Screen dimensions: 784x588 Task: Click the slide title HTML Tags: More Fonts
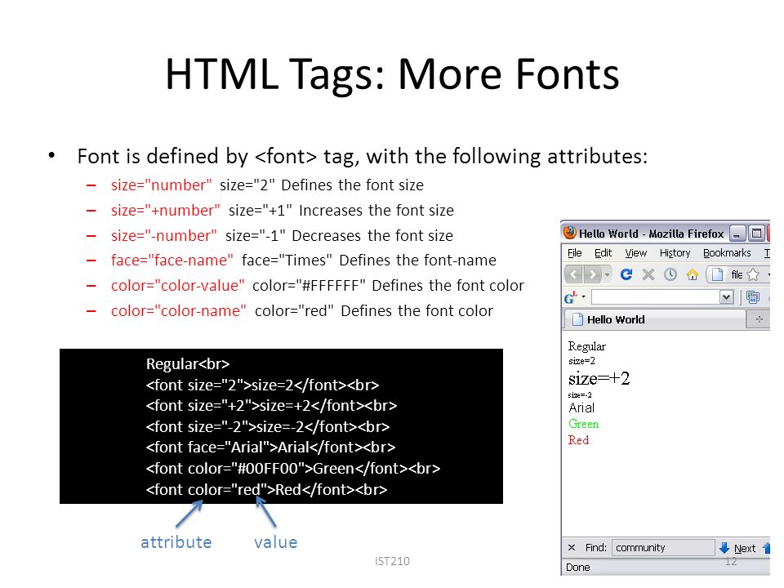point(393,74)
